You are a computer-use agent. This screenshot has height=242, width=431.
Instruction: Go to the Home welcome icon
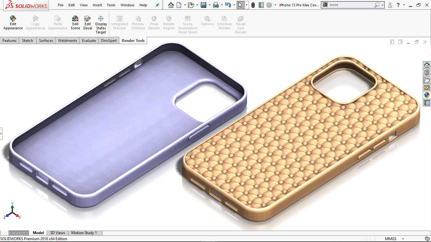[x=171, y=5]
